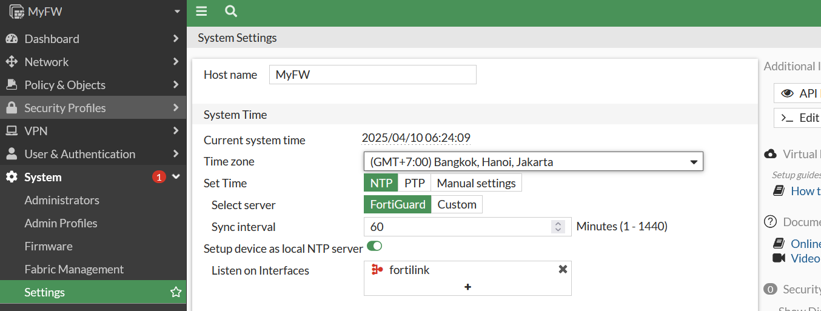Open the search magnifier icon
This screenshot has width=821, height=311.
tap(230, 11)
